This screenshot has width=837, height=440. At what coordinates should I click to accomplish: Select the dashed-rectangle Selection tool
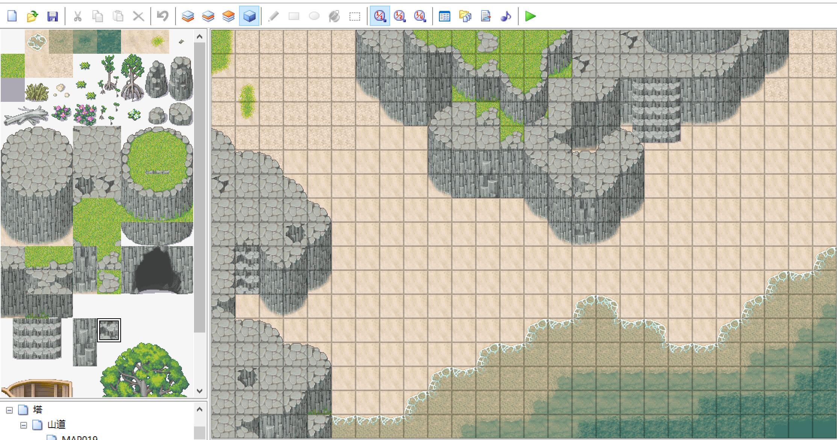[x=354, y=16]
